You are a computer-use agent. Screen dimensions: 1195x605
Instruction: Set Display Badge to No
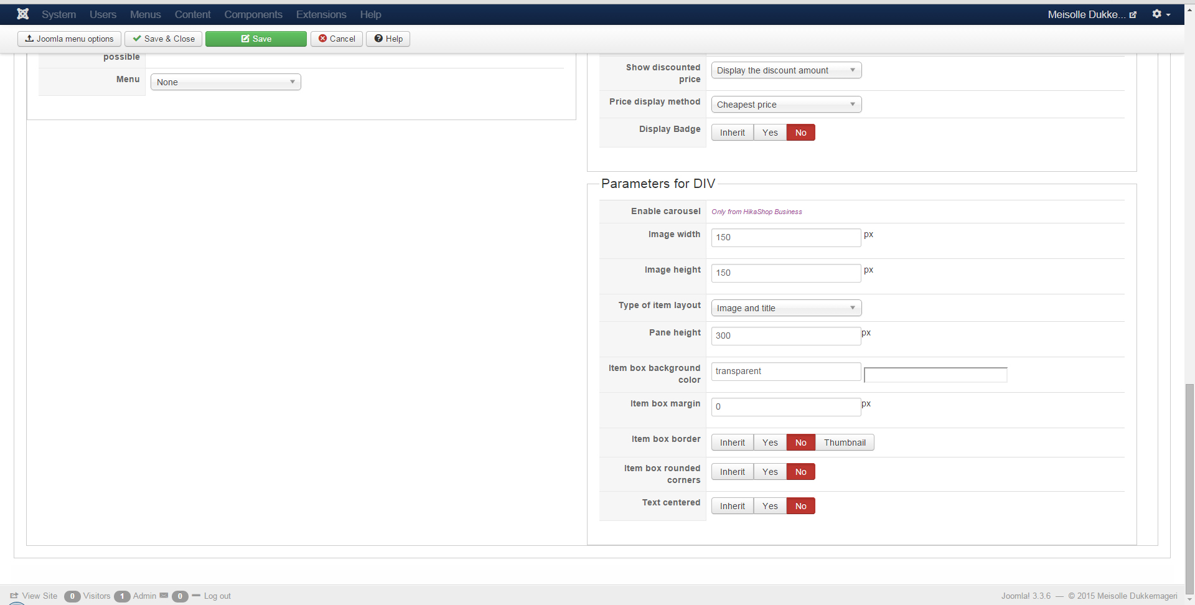click(801, 133)
